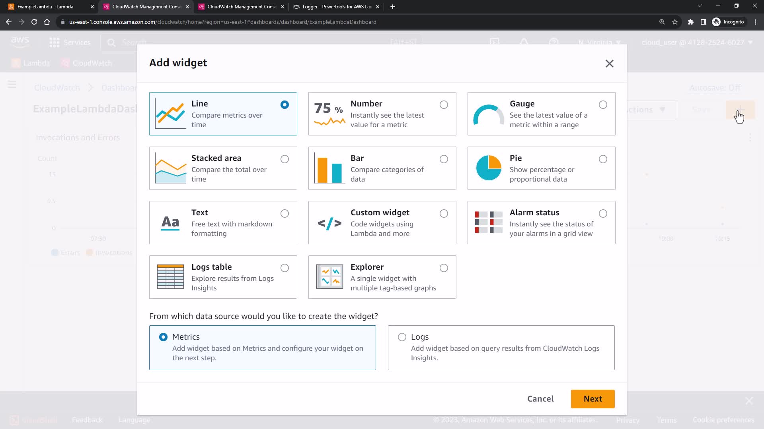Select the Number widget radio button
The width and height of the screenshot is (764, 429).
[x=444, y=105]
